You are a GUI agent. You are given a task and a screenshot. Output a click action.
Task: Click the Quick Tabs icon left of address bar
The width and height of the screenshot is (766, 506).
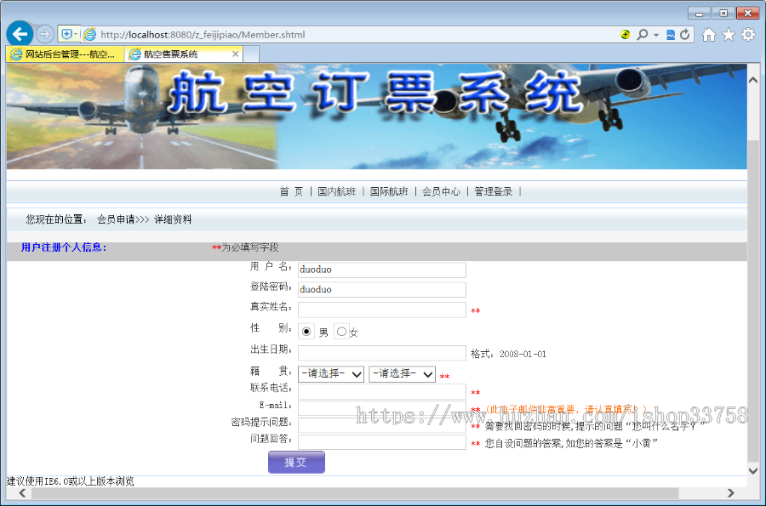[x=66, y=34]
